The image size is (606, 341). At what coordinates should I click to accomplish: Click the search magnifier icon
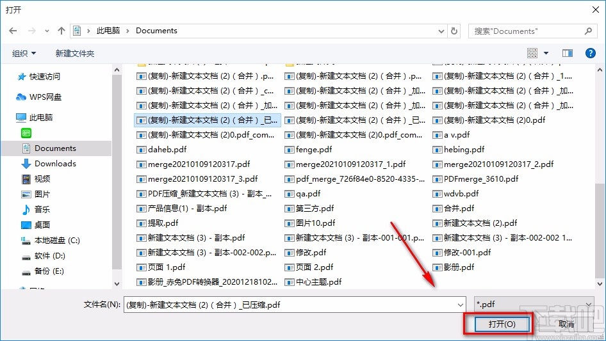pyautogui.click(x=588, y=31)
